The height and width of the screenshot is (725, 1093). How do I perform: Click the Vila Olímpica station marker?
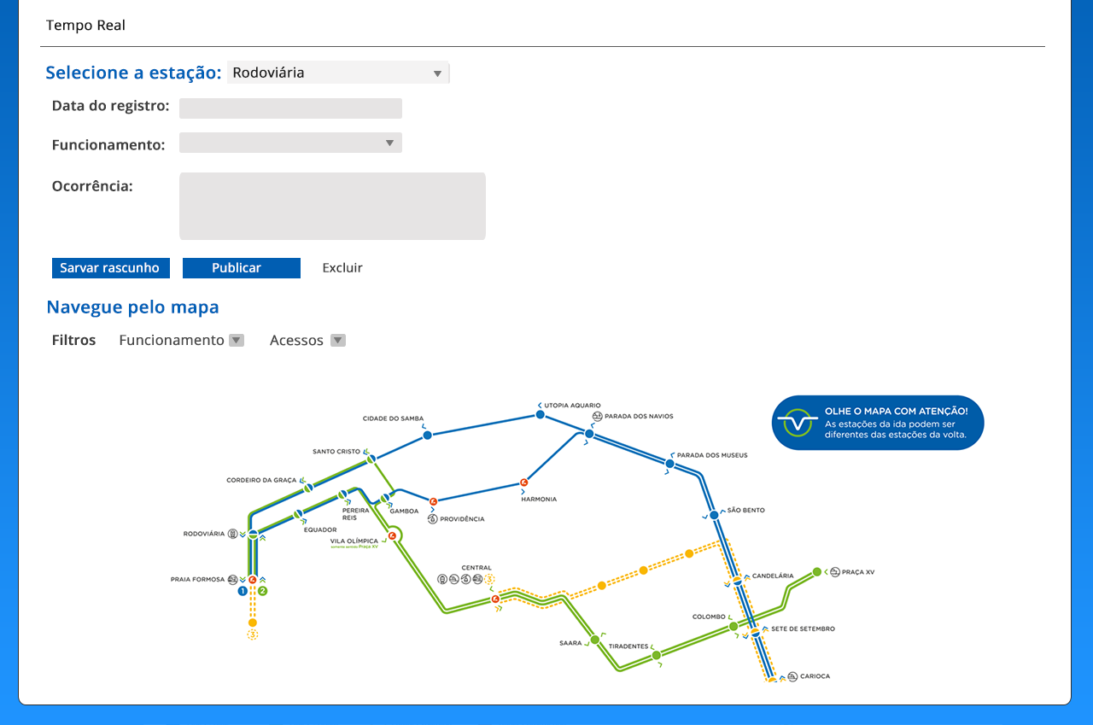point(392,536)
